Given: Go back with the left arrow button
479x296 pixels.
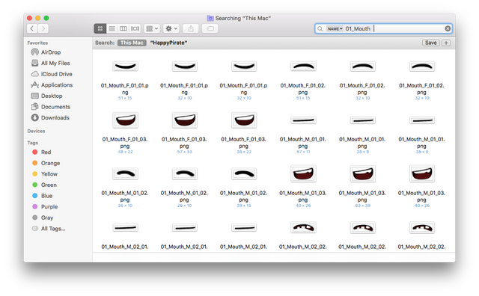Looking at the screenshot, I should tap(32, 28).
